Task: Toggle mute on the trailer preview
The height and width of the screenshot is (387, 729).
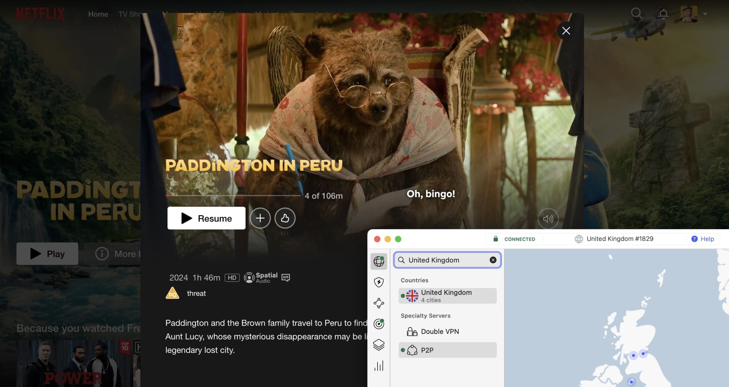Action: pyautogui.click(x=548, y=218)
